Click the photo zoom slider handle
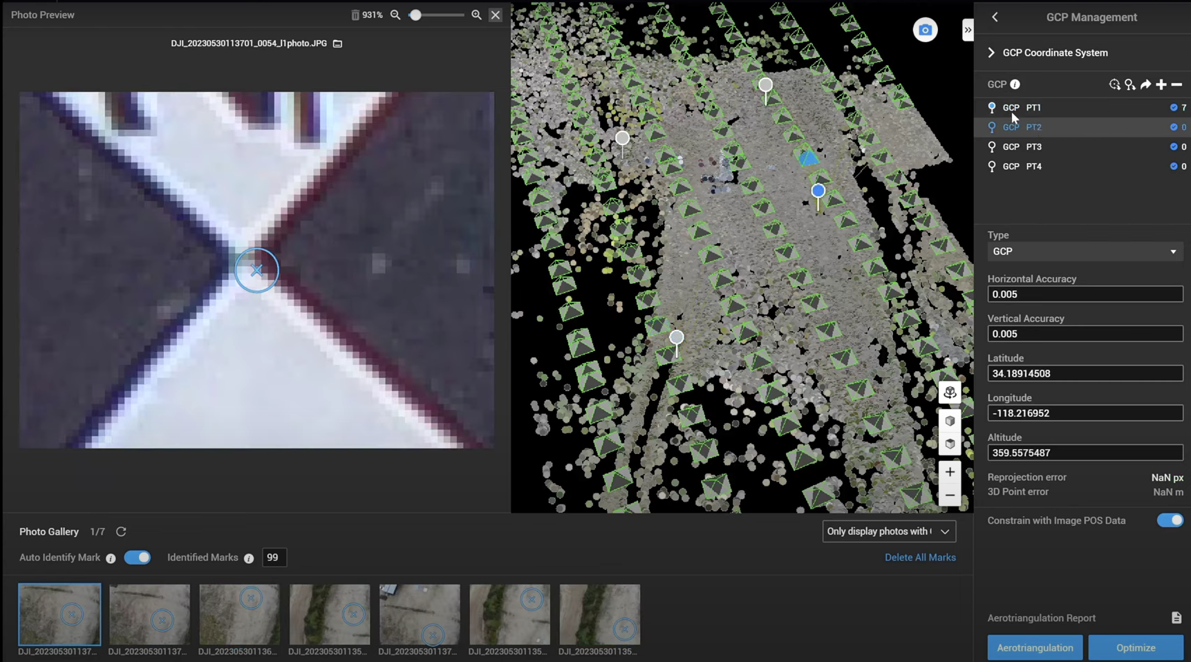The width and height of the screenshot is (1191, 662). (x=415, y=15)
